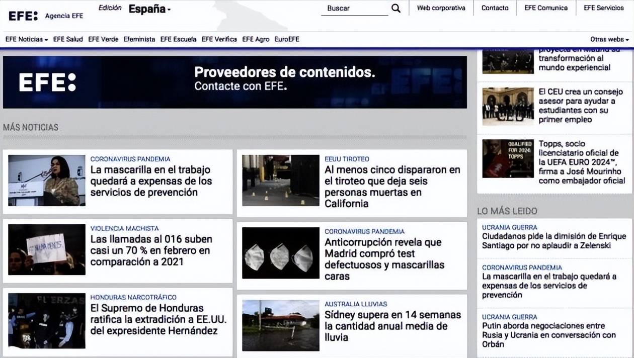Image resolution: width=634 pixels, height=358 pixels.
Task: Open the EFE Escuela section
Action: 179,39
